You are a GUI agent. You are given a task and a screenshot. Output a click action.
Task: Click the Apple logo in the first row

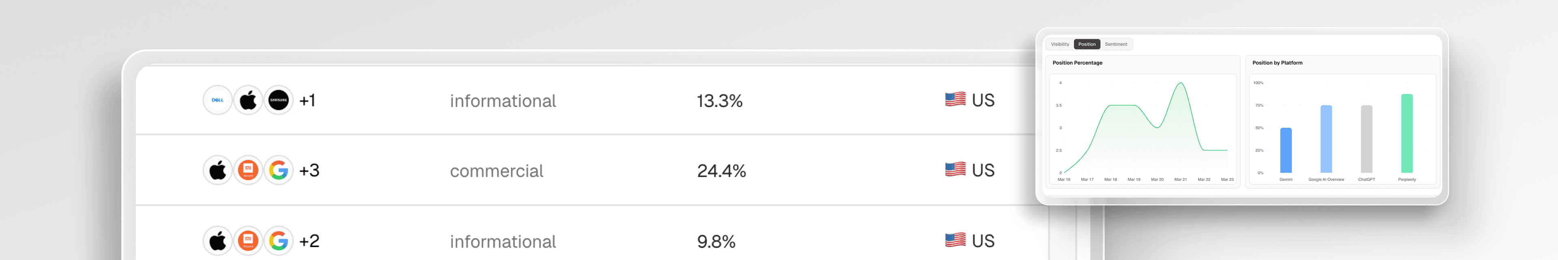click(x=248, y=100)
